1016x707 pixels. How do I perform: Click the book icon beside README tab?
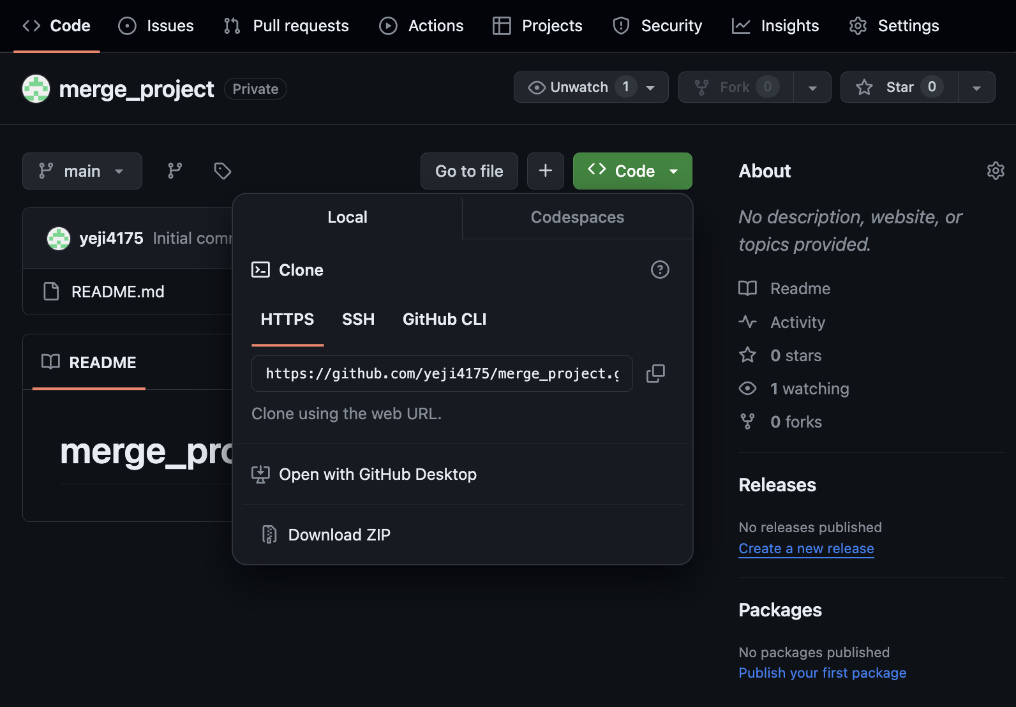pos(50,362)
